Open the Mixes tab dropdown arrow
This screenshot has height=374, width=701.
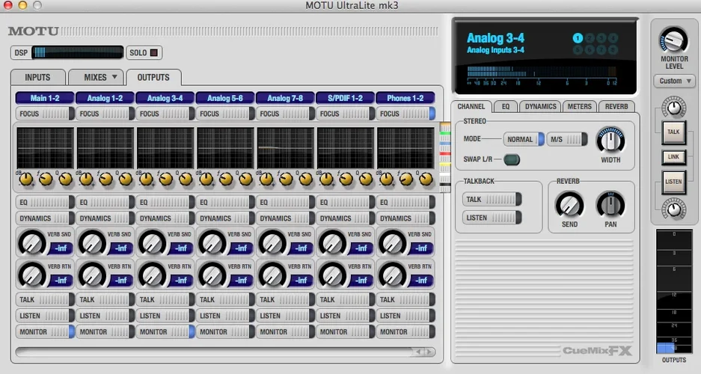pyautogui.click(x=114, y=77)
